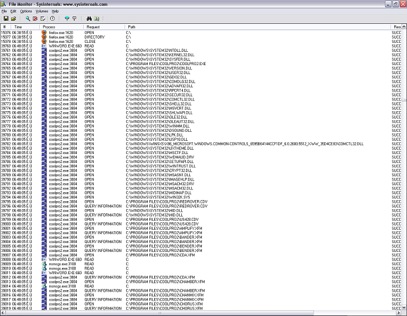Click the Time column header
407x316 pixels.
(x=25, y=26)
